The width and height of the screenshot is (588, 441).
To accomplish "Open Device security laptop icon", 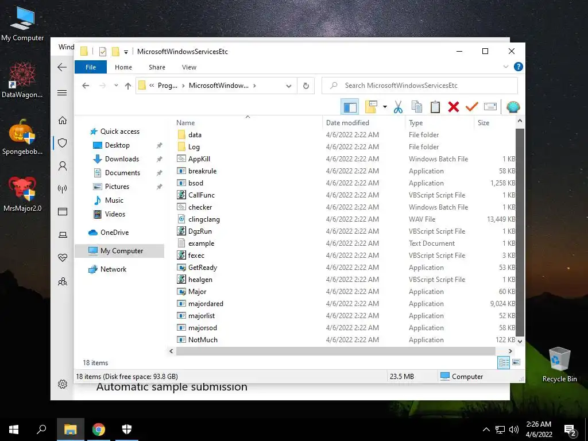I will tap(63, 235).
